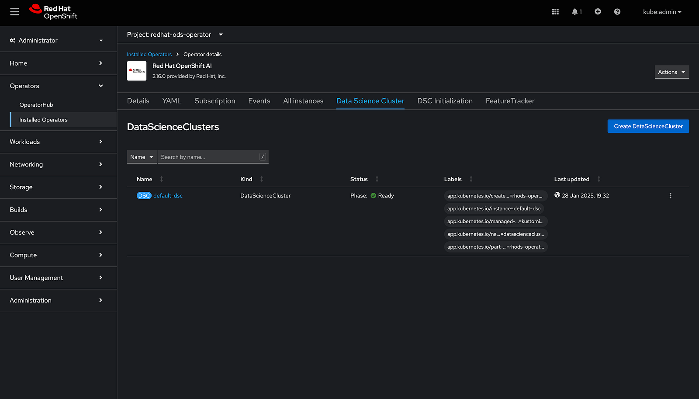
Task: Sort the table by Labels column
Action: [x=458, y=179]
